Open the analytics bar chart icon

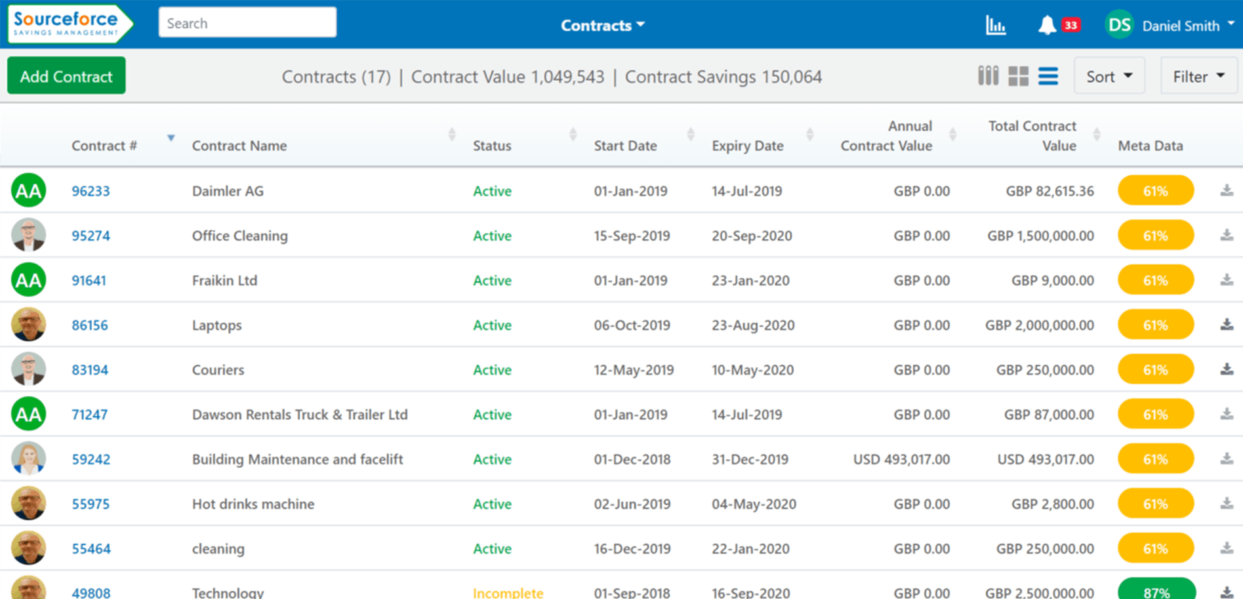pos(995,26)
